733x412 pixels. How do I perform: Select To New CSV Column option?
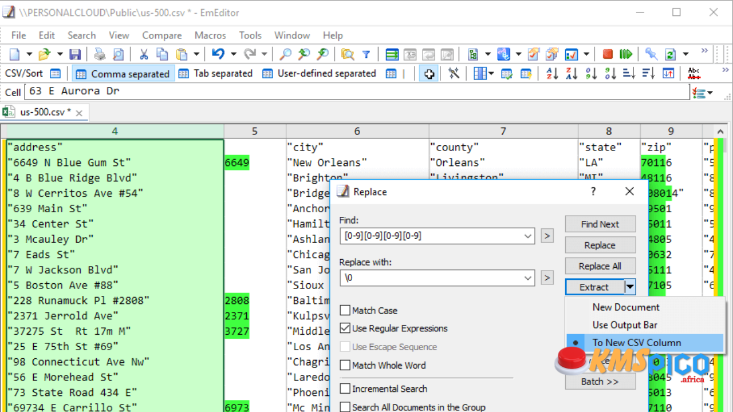(x=645, y=343)
